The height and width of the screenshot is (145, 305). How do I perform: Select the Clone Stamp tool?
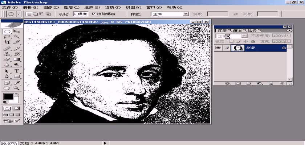click(x=7, y=54)
